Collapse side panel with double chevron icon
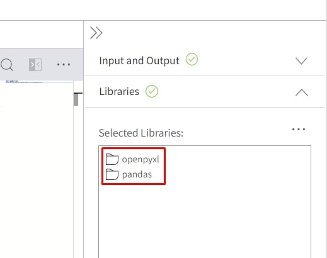The width and height of the screenshot is (327, 258). click(x=96, y=33)
